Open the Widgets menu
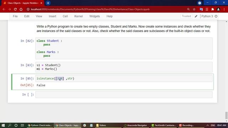Image resolution: width=228 pixels, height=128 pixels. pos(95,16)
